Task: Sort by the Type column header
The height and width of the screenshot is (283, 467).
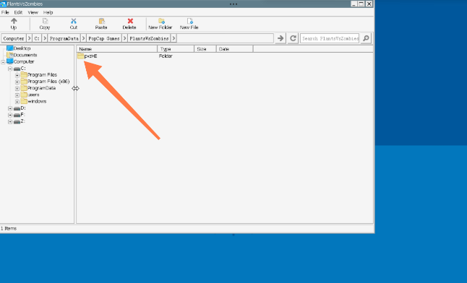Action: point(176,49)
